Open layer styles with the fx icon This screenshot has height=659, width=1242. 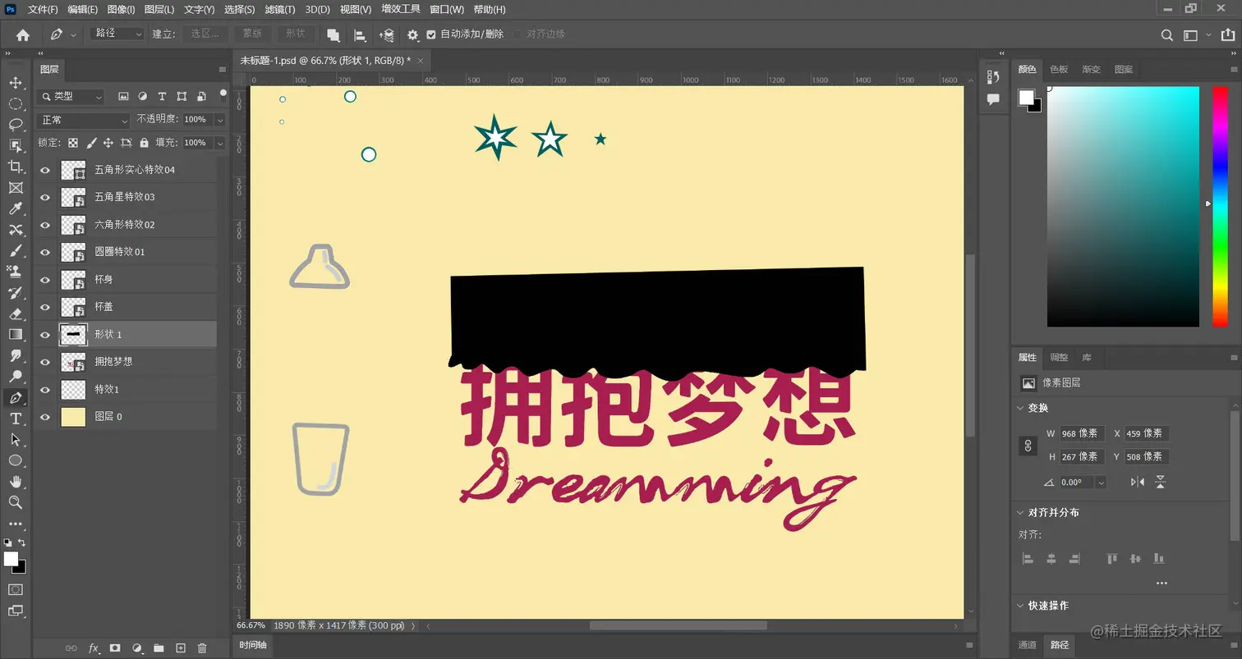(x=92, y=648)
